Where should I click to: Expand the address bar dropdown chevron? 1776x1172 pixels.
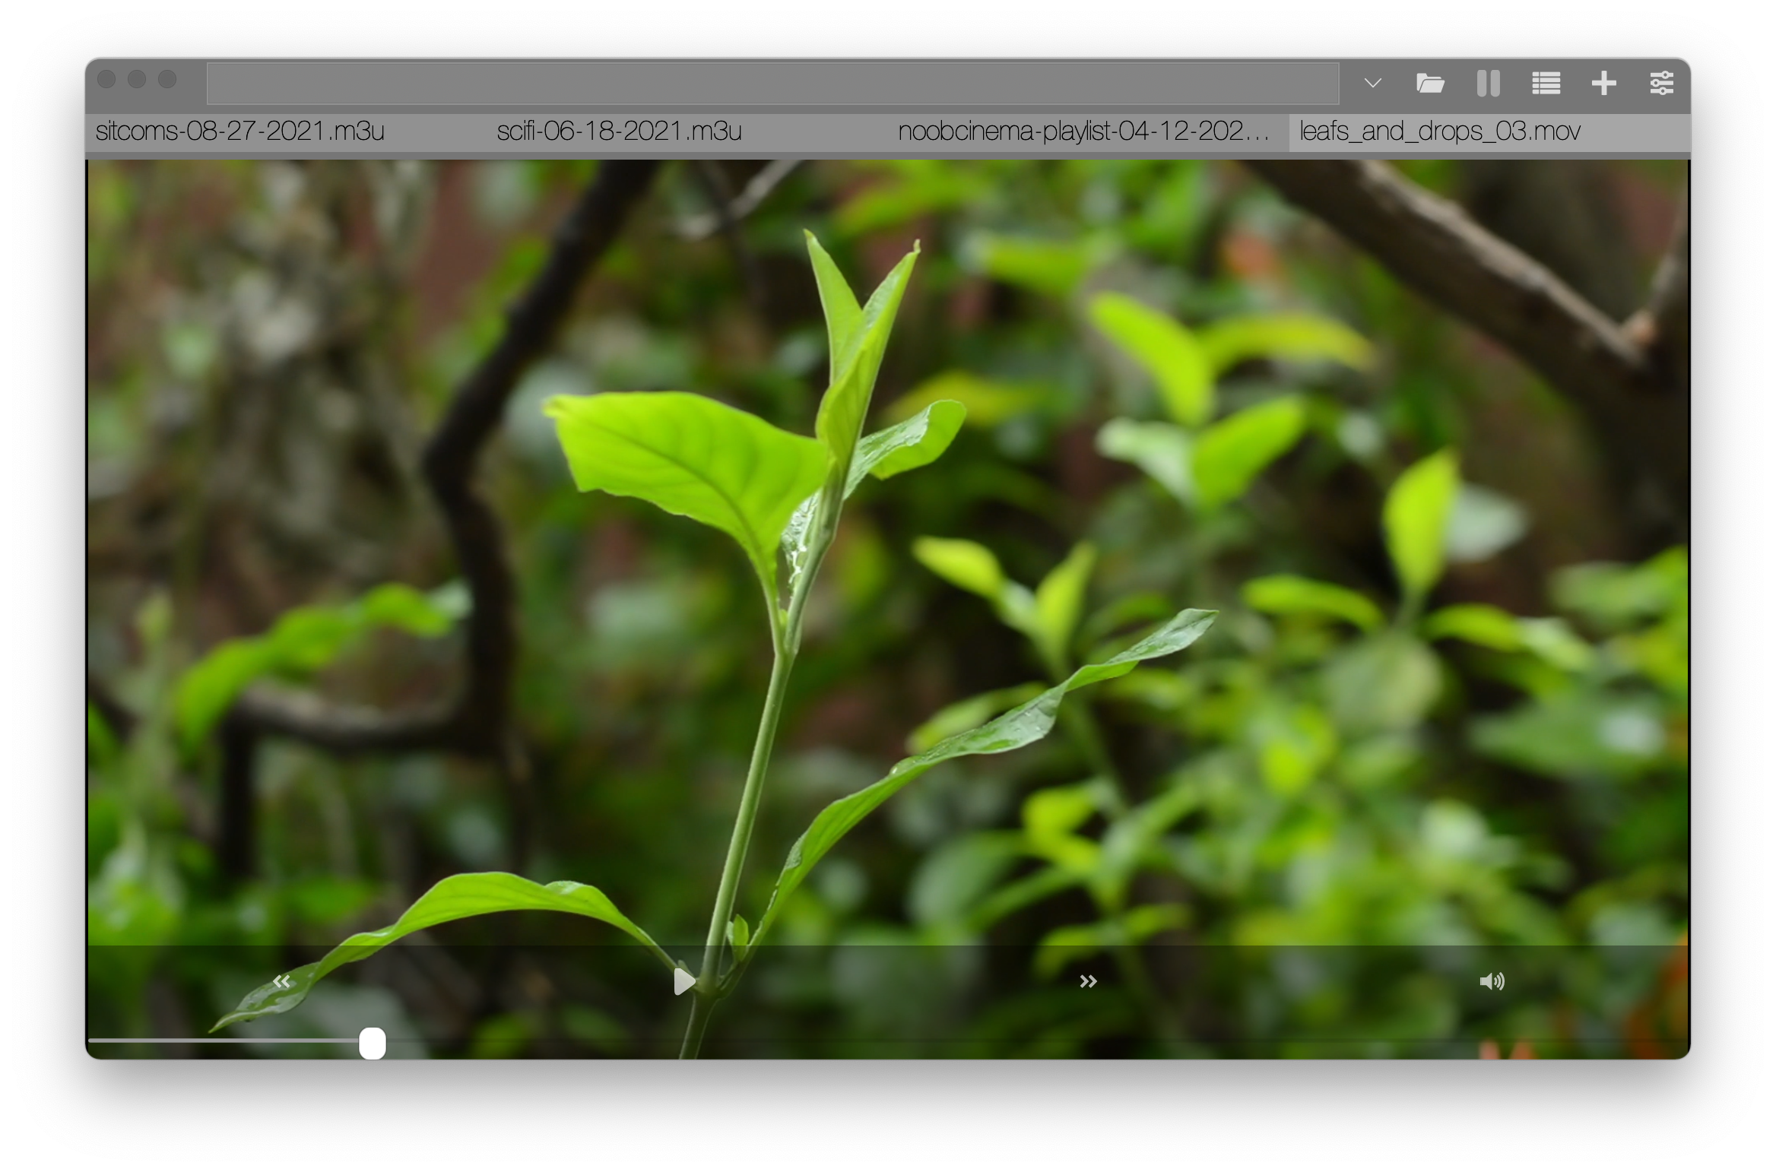coord(1372,83)
